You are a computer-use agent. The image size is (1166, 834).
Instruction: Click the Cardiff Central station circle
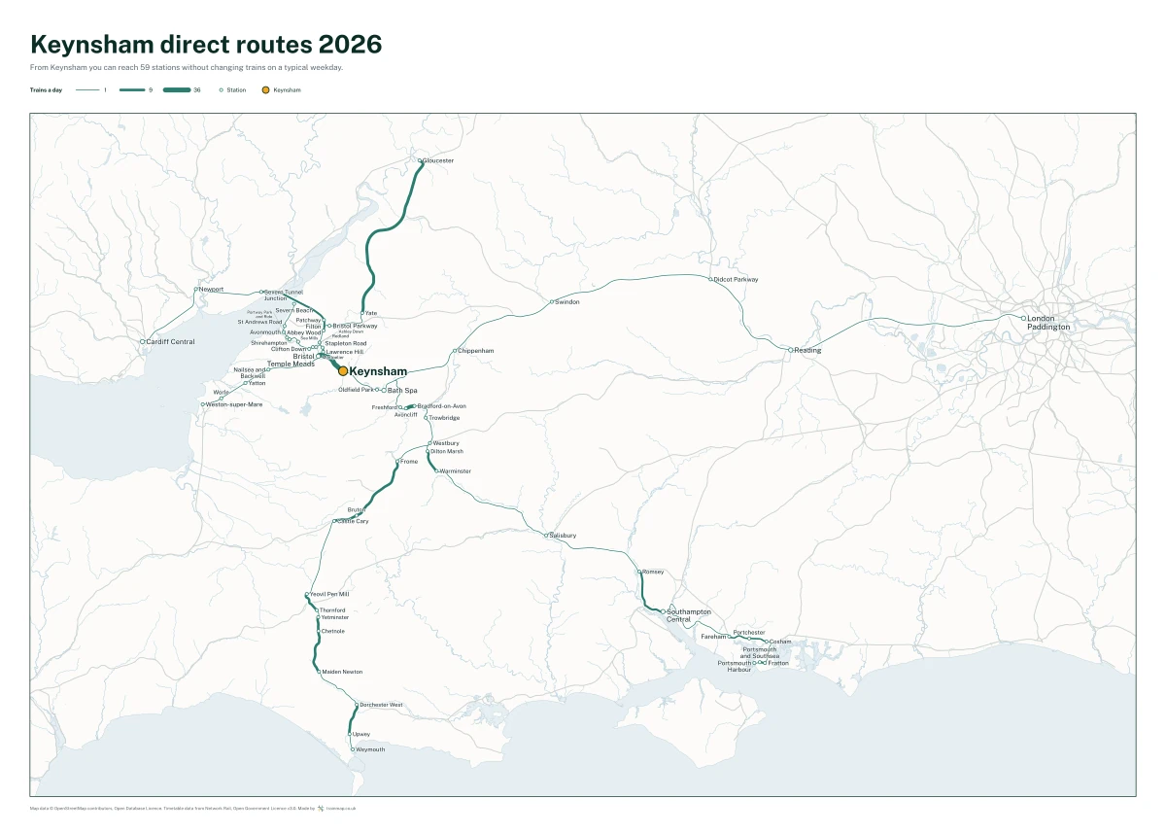[143, 342]
